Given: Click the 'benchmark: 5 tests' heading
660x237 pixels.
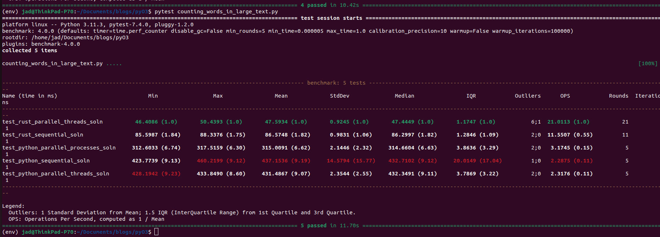Looking at the screenshot, I should (336, 83).
